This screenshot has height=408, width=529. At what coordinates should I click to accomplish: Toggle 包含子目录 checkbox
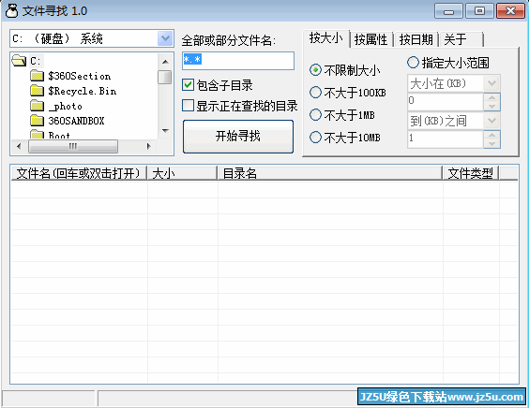(x=188, y=85)
